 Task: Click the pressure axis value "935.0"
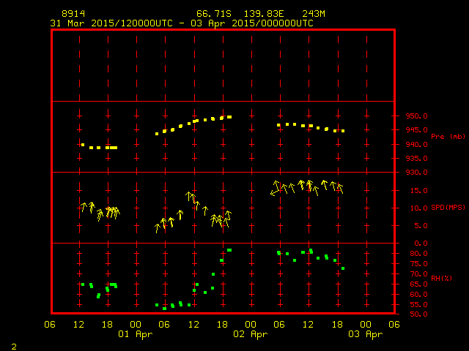click(416, 158)
